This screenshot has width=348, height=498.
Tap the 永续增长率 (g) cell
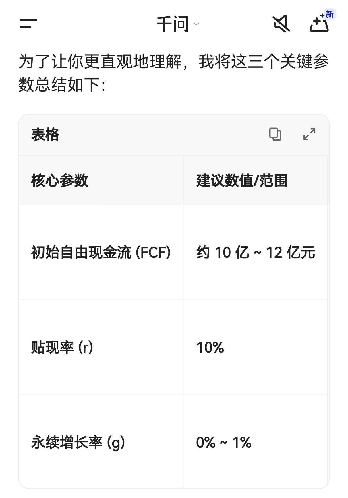[78, 442]
